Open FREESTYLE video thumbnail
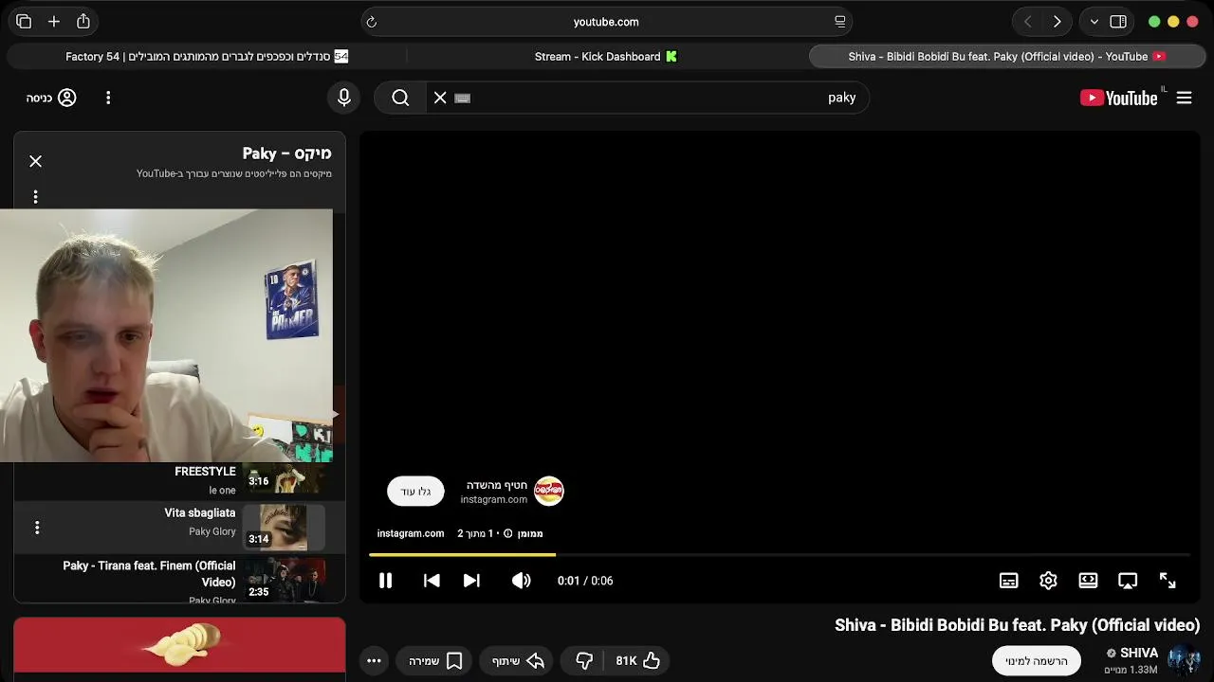Image resolution: width=1214 pixels, height=682 pixels. point(285,477)
